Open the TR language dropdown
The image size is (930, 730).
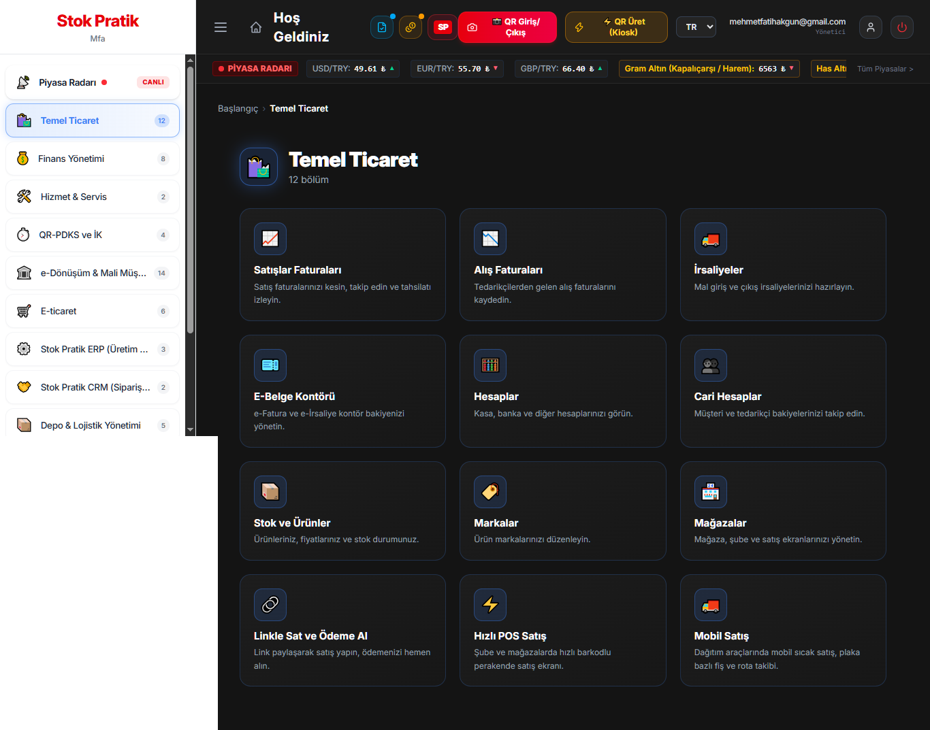pos(696,27)
